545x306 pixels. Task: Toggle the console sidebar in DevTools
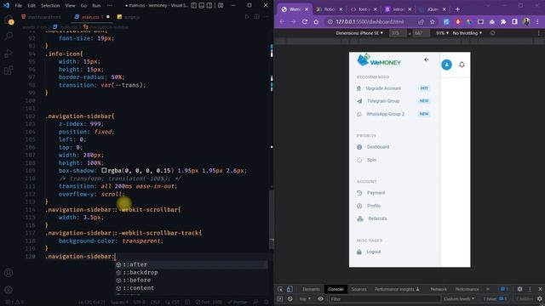click(280, 298)
